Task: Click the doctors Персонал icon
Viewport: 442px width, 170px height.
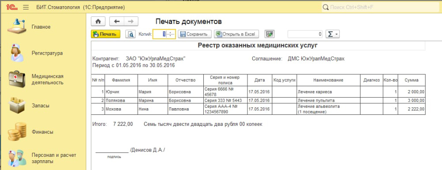Action: 17,159
